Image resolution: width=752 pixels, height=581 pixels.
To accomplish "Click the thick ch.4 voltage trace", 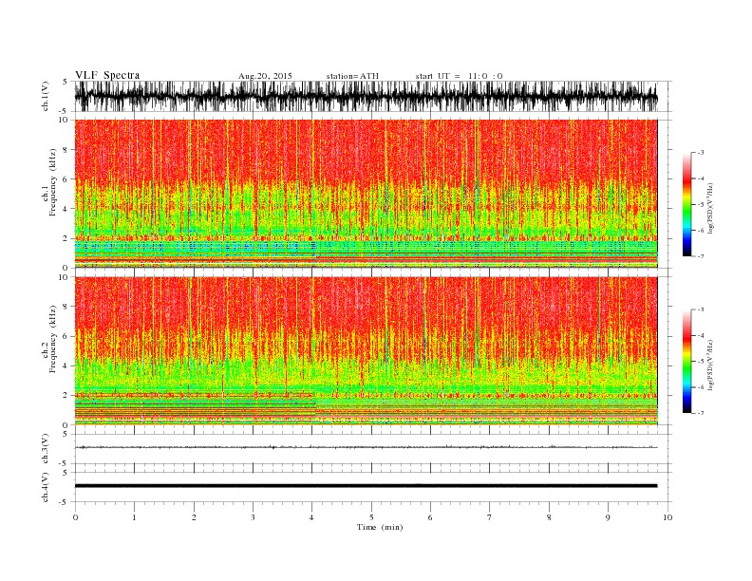I will click(x=366, y=486).
